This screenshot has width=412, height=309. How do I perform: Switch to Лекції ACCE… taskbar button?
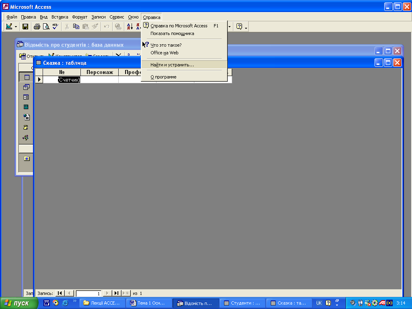tap(102, 303)
